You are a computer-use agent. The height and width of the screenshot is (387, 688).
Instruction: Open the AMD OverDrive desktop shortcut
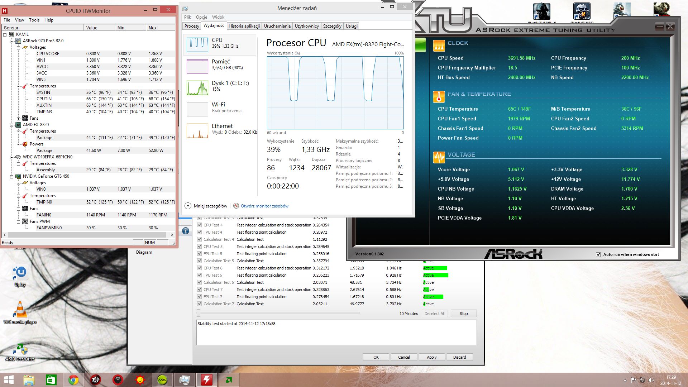(20, 350)
